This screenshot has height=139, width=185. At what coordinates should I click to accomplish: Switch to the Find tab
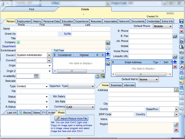point(31,9)
